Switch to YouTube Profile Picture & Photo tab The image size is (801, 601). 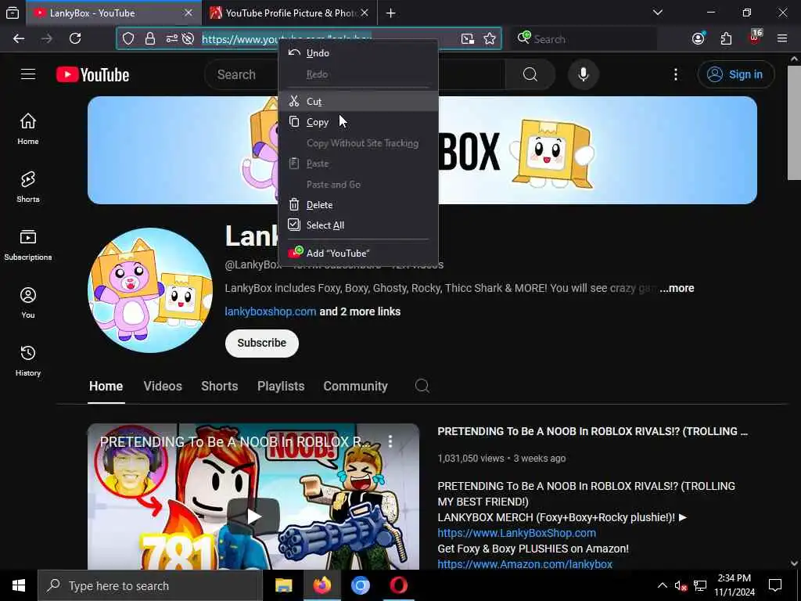click(x=289, y=13)
